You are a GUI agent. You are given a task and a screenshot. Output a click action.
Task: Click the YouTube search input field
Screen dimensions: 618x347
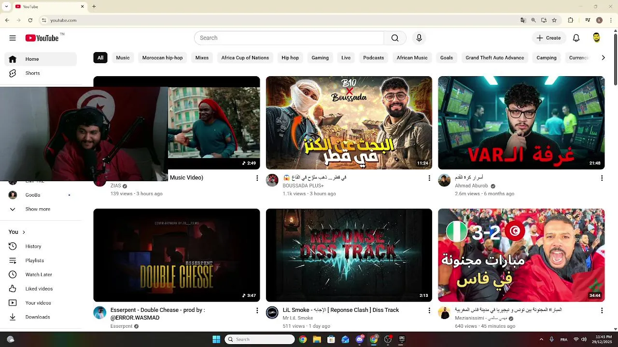[x=289, y=38]
